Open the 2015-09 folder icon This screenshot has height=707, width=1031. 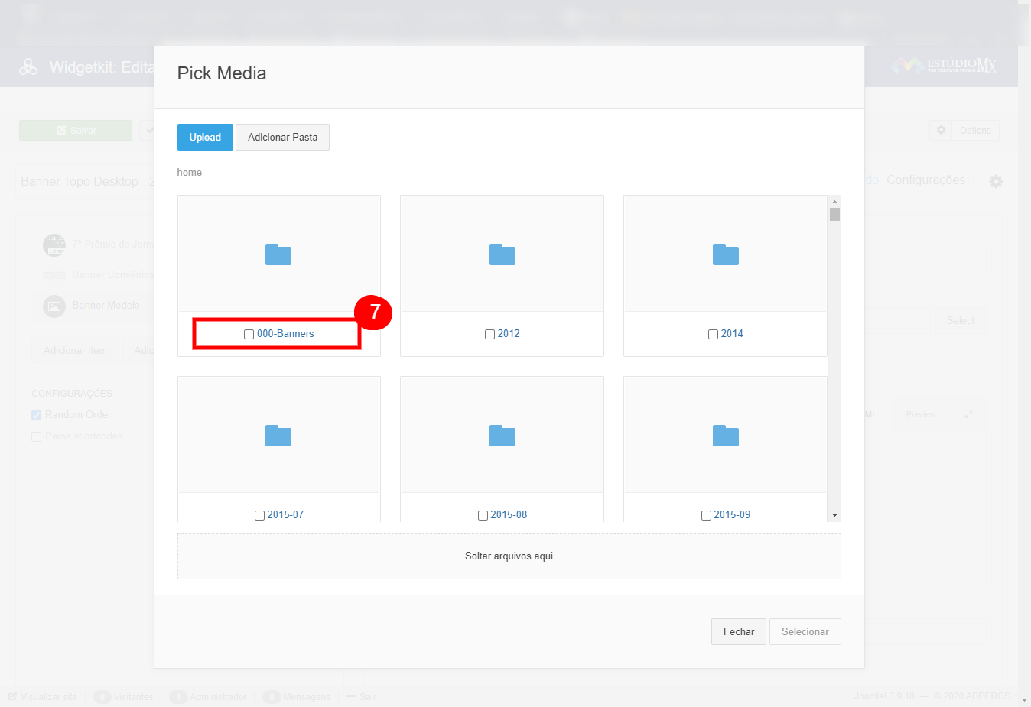coord(725,436)
